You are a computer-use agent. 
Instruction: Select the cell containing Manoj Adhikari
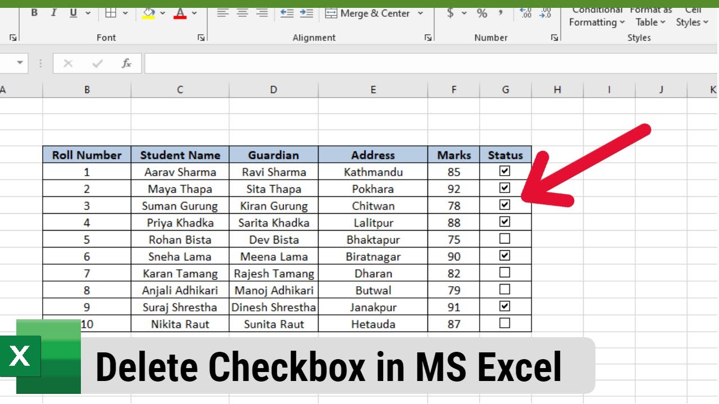click(x=274, y=290)
